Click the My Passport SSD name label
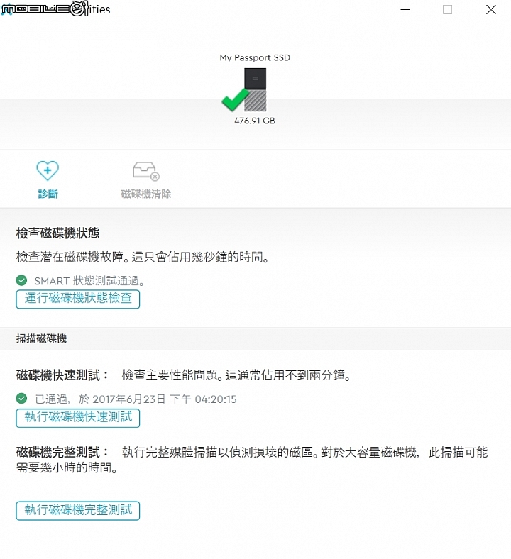Image resolution: width=511 pixels, height=559 pixels. [255, 57]
